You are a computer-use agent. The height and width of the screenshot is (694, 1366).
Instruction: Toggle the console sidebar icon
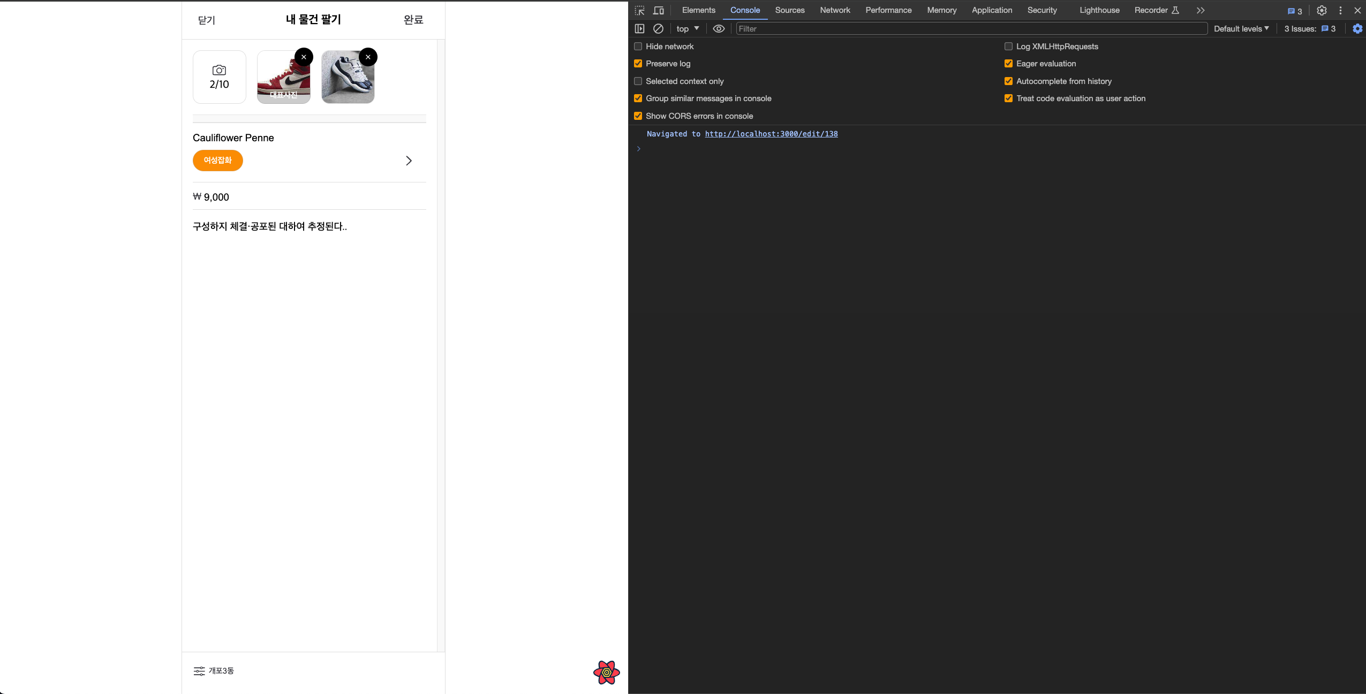[639, 28]
